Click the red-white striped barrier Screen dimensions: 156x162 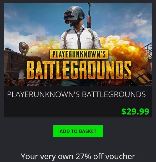(x=33, y=83)
